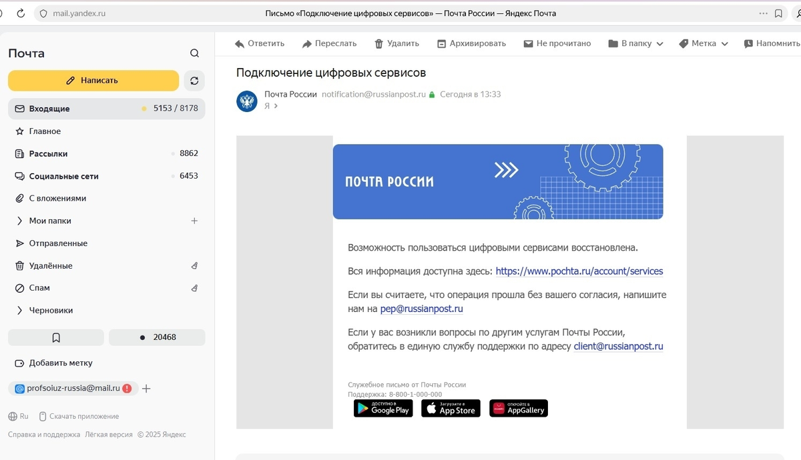
Task: Open Метка dropdown
Action: [704, 43]
